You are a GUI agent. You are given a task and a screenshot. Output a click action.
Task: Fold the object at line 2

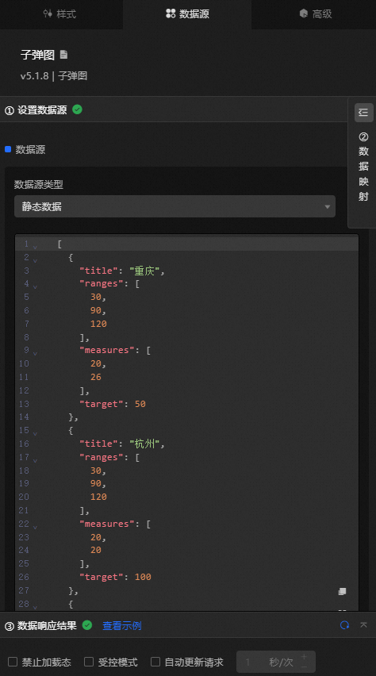(x=36, y=260)
